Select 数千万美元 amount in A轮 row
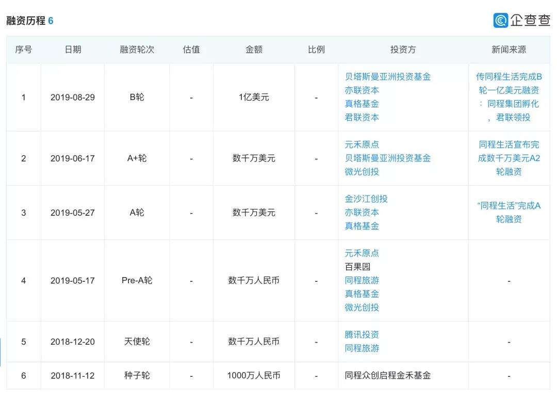The image size is (557, 403). point(254,213)
